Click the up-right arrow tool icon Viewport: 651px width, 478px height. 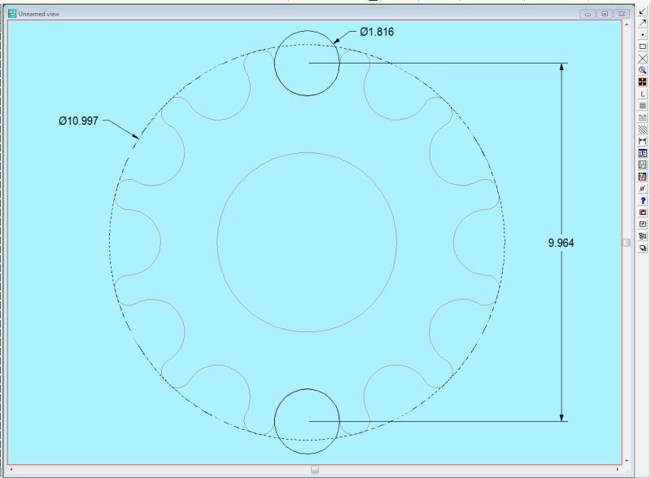point(643,23)
